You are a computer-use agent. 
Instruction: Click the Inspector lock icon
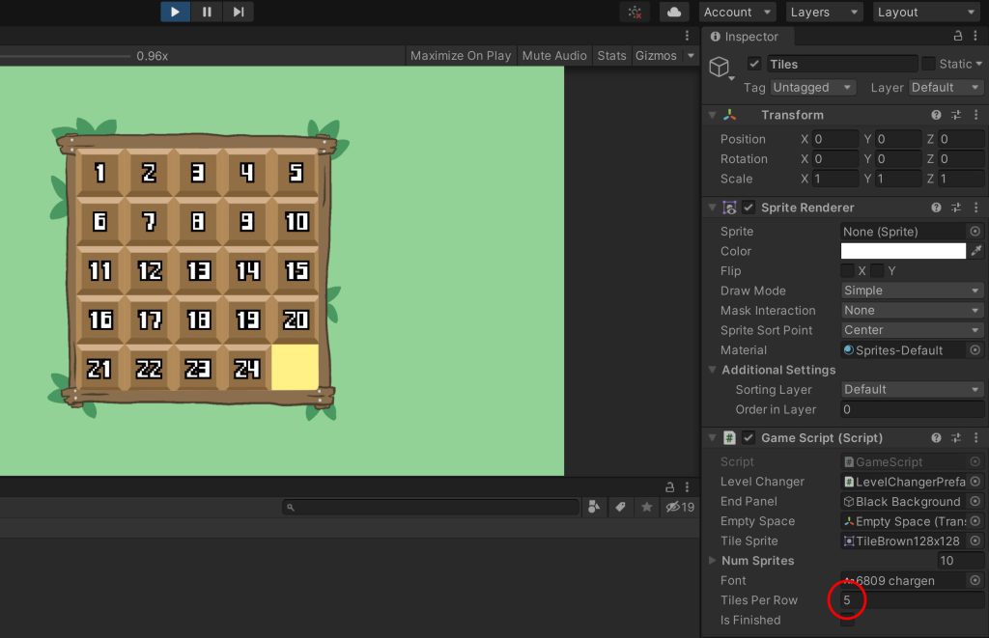click(x=958, y=37)
